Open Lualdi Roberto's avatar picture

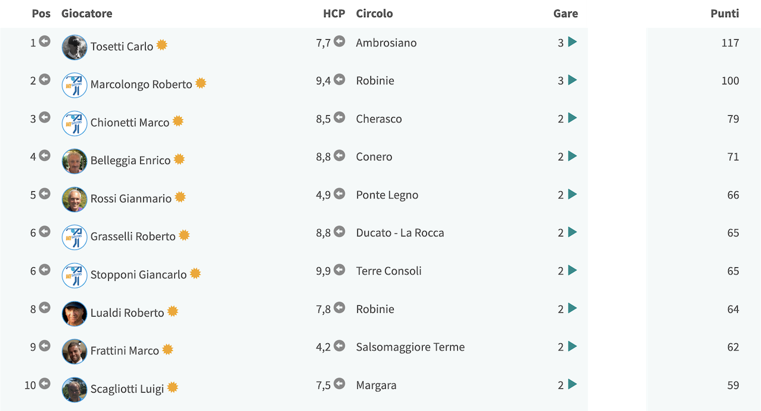click(74, 314)
